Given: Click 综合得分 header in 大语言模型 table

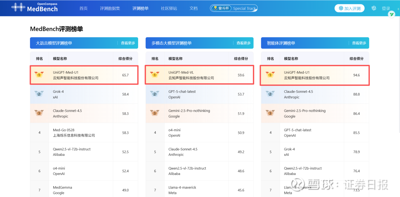Looking at the screenshot, I should coord(126,59).
